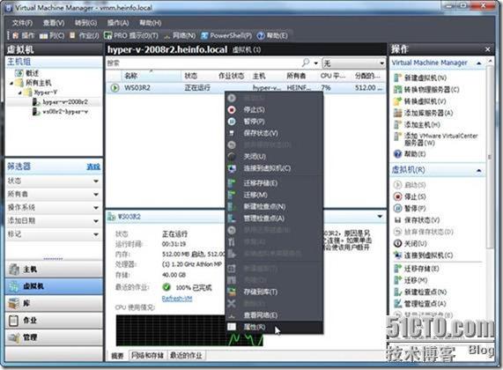Click the search magnifier icon
This screenshot has height=370, width=503.
tap(306, 63)
